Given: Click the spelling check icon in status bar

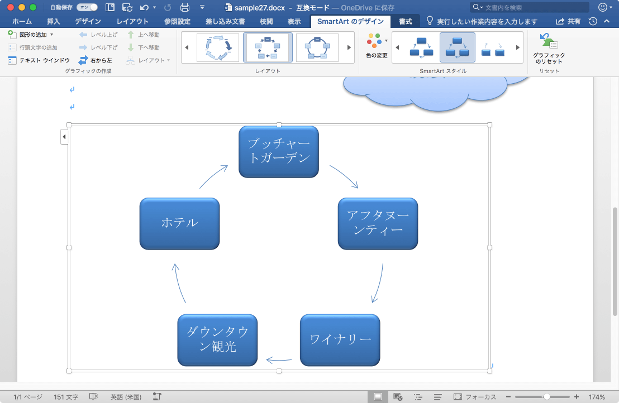Looking at the screenshot, I should (x=93, y=397).
